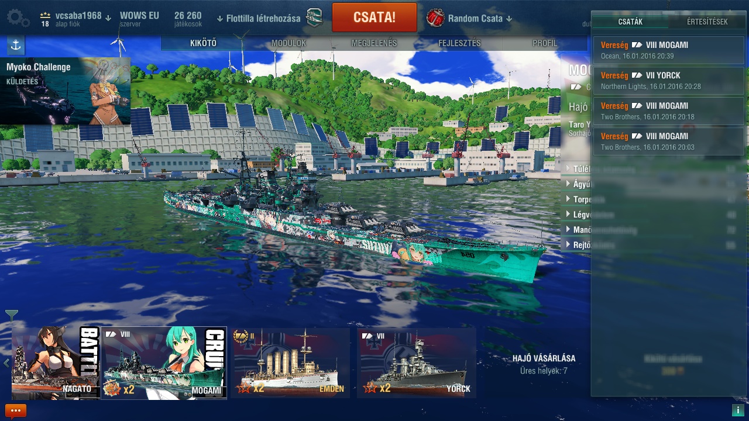Click the division shield icon
749x421 pixels.
tap(314, 18)
